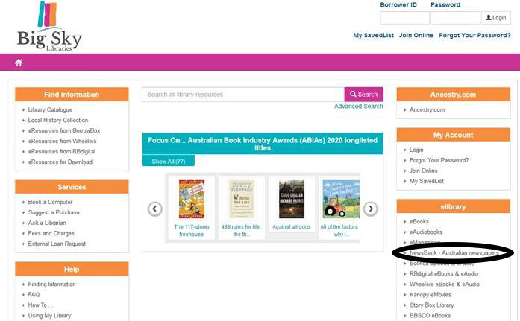
Task: Open Finding Information under Help
Action: [x=51, y=285]
